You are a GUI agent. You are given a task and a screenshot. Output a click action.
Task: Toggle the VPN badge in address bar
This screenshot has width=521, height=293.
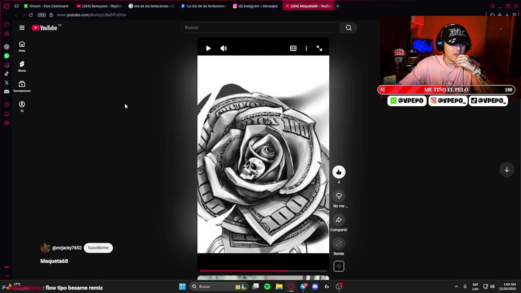pyautogui.click(x=42, y=15)
